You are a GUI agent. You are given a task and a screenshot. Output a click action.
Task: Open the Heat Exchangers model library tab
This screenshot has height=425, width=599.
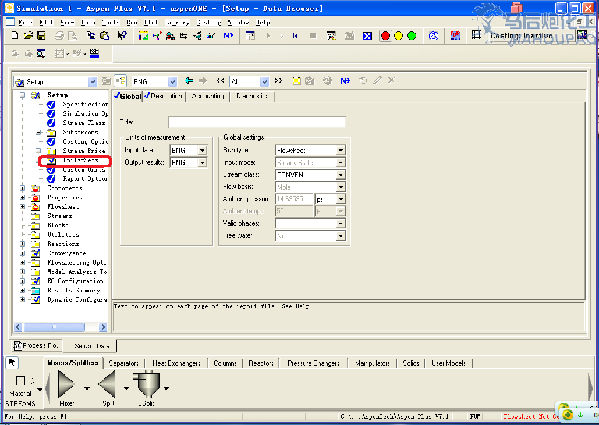[176, 363]
